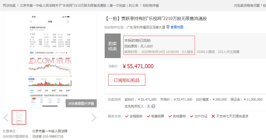266x140 pixels.
Task: Click the 优先购买权人：无 text
Action: 138,106
